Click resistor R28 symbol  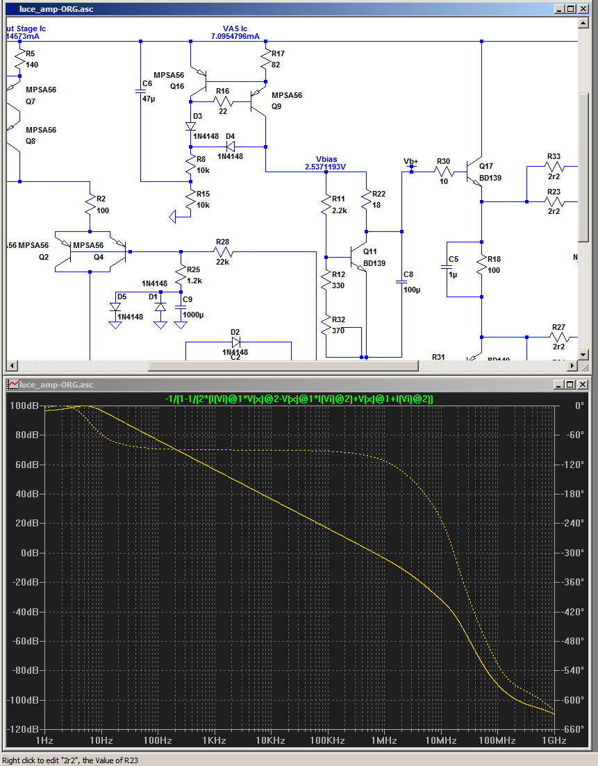click(x=223, y=252)
